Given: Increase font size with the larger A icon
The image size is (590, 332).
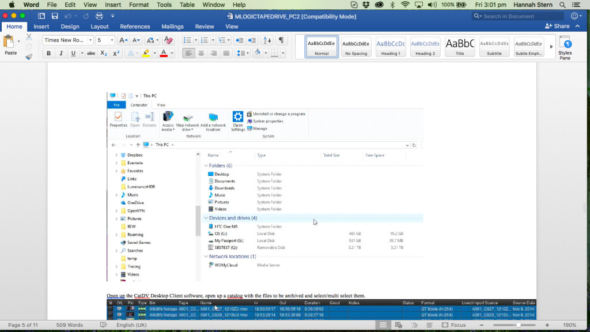Looking at the screenshot, I should (x=123, y=40).
